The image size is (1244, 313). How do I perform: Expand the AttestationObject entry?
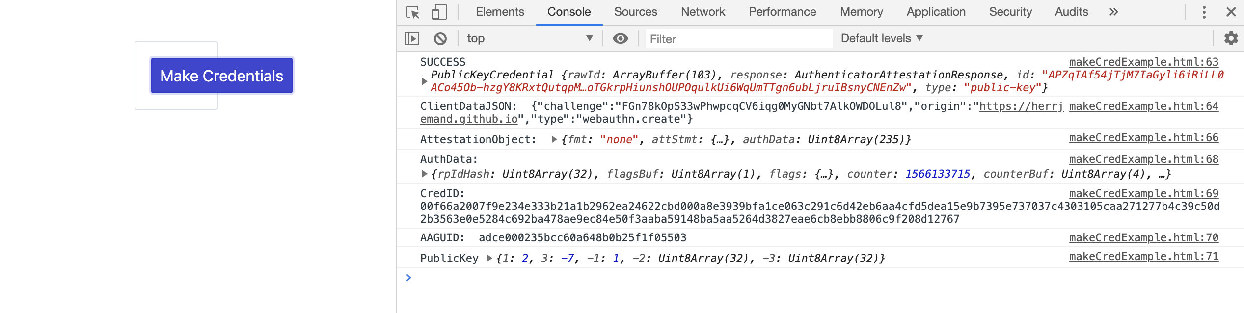(554, 139)
